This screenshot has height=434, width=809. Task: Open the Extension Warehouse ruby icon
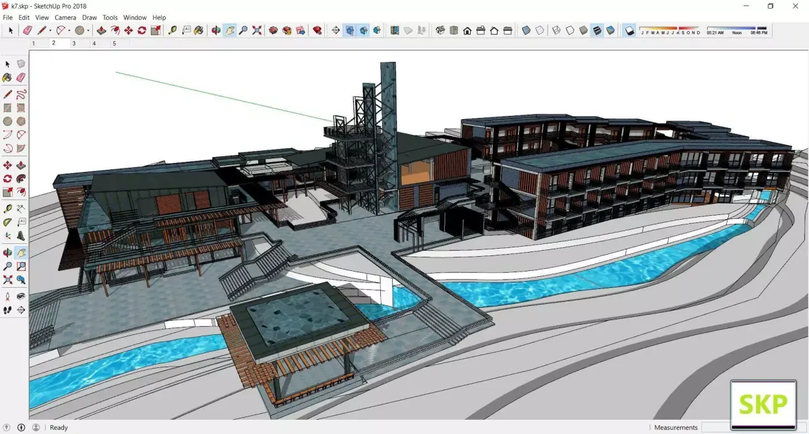tap(317, 30)
